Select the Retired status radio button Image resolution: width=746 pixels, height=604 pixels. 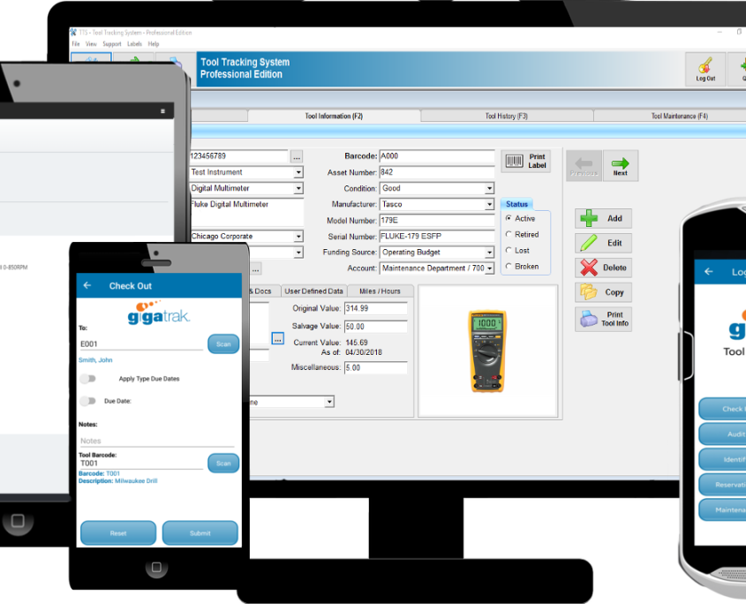[x=509, y=234]
